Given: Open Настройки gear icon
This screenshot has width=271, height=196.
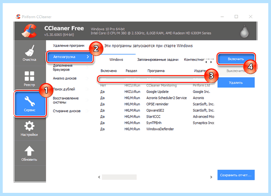Looking at the screenshot, I should [29, 126].
